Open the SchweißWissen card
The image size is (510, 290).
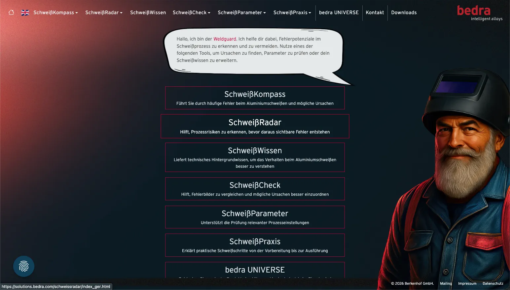[x=255, y=157]
